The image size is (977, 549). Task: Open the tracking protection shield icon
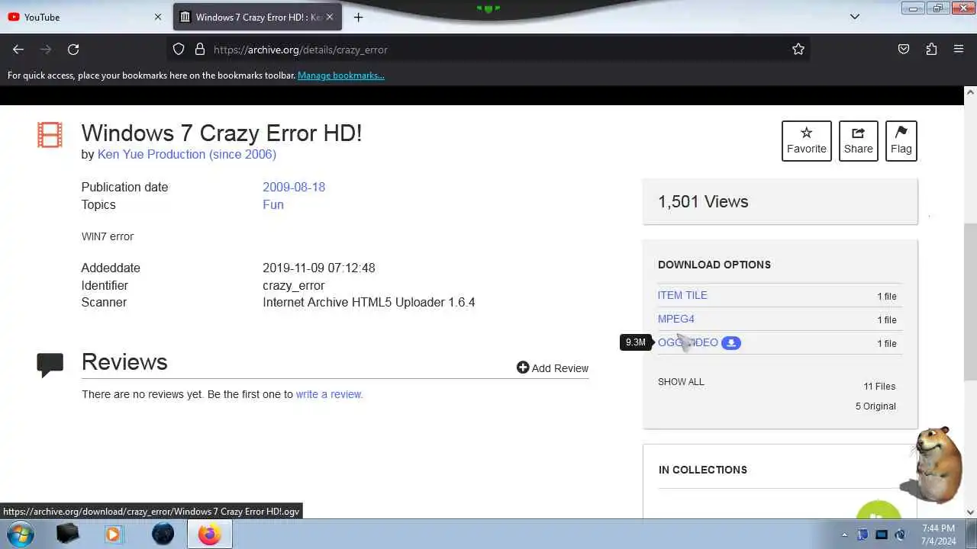pos(179,50)
